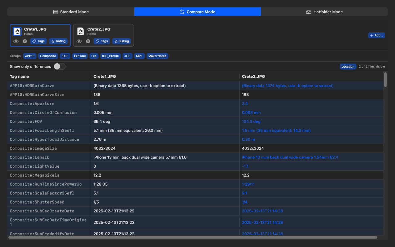
Task: Toggle visibility eye for Crete1.JPG
Action: tap(16, 41)
